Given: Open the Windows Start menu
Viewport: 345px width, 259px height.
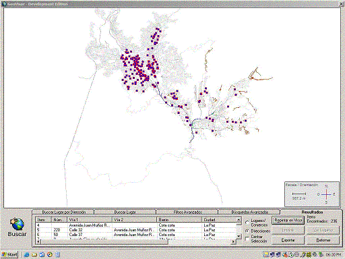Looking at the screenshot, I should click(x=9, y=254).
